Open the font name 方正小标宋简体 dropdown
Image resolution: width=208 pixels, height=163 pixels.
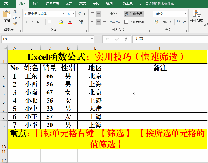pyautogui.click(x=63, y=14)
